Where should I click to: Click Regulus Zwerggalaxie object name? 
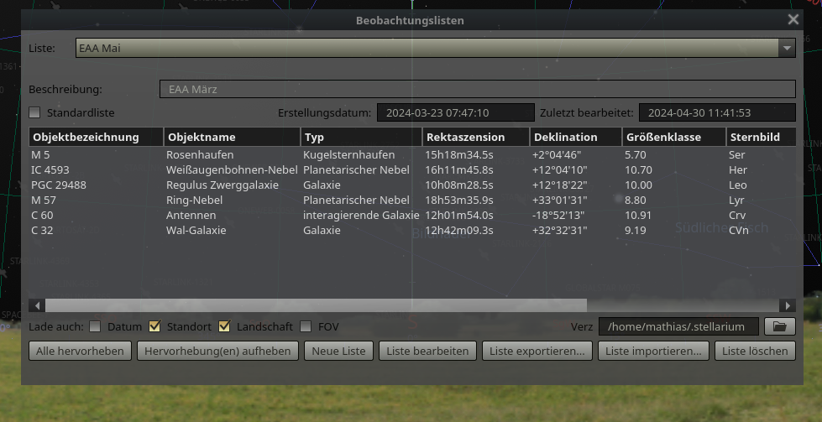(x=223, y=185)
